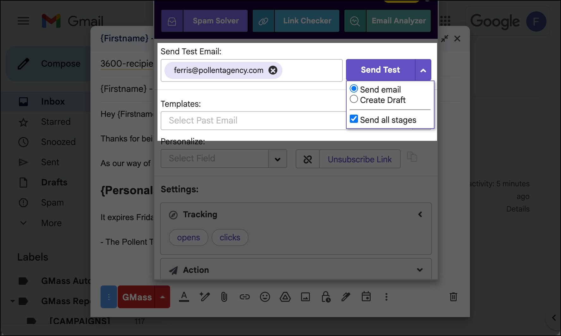Image resolution: width=561 pixels, height=336 pixels.
Task: Click the Help me write pen-sparkle icon
Action: [x=204, y=297]
